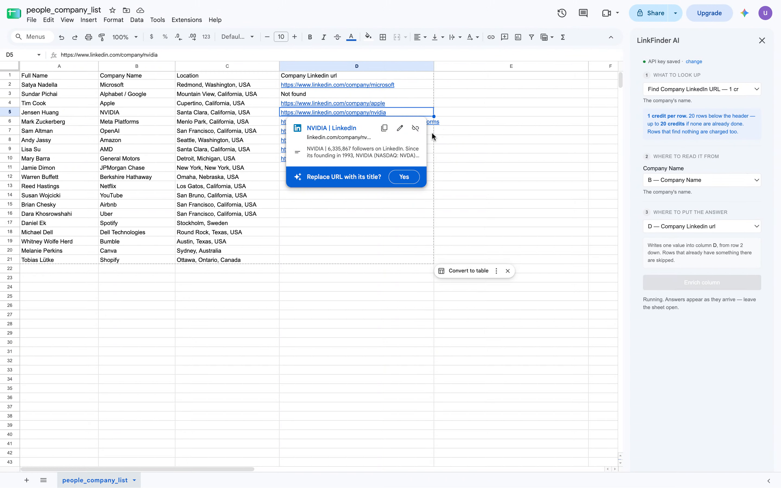Open the Microsoft LinkedIn URL

point(337,85)
